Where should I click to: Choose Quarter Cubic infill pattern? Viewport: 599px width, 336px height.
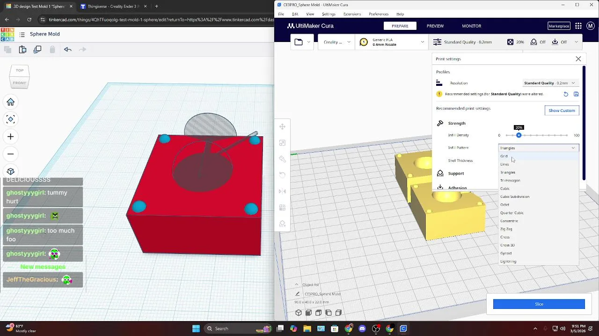click(x=539, y=213)
